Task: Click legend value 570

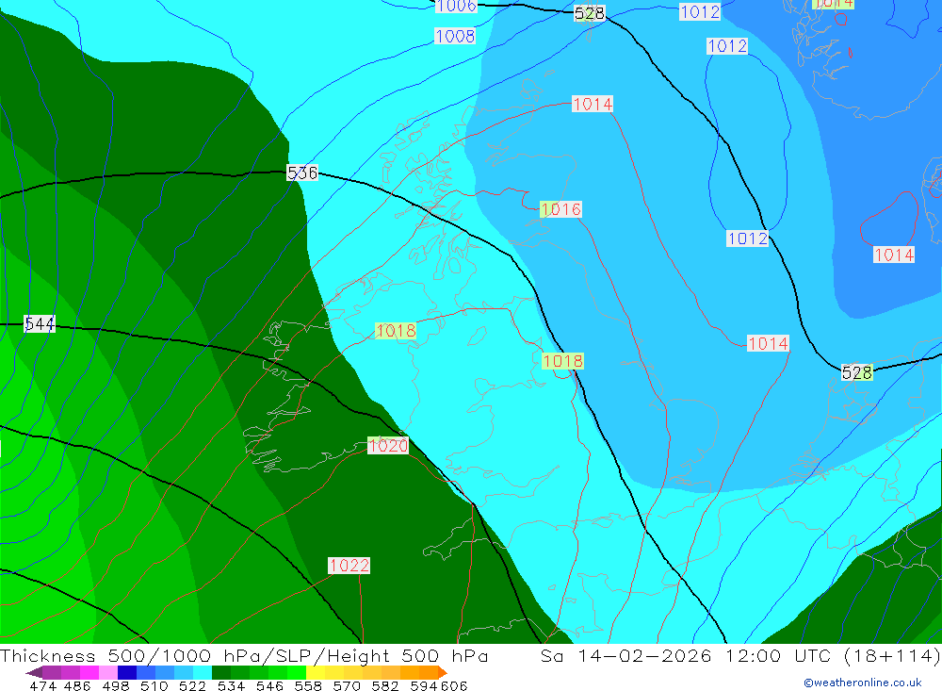Action: point(347,685)
